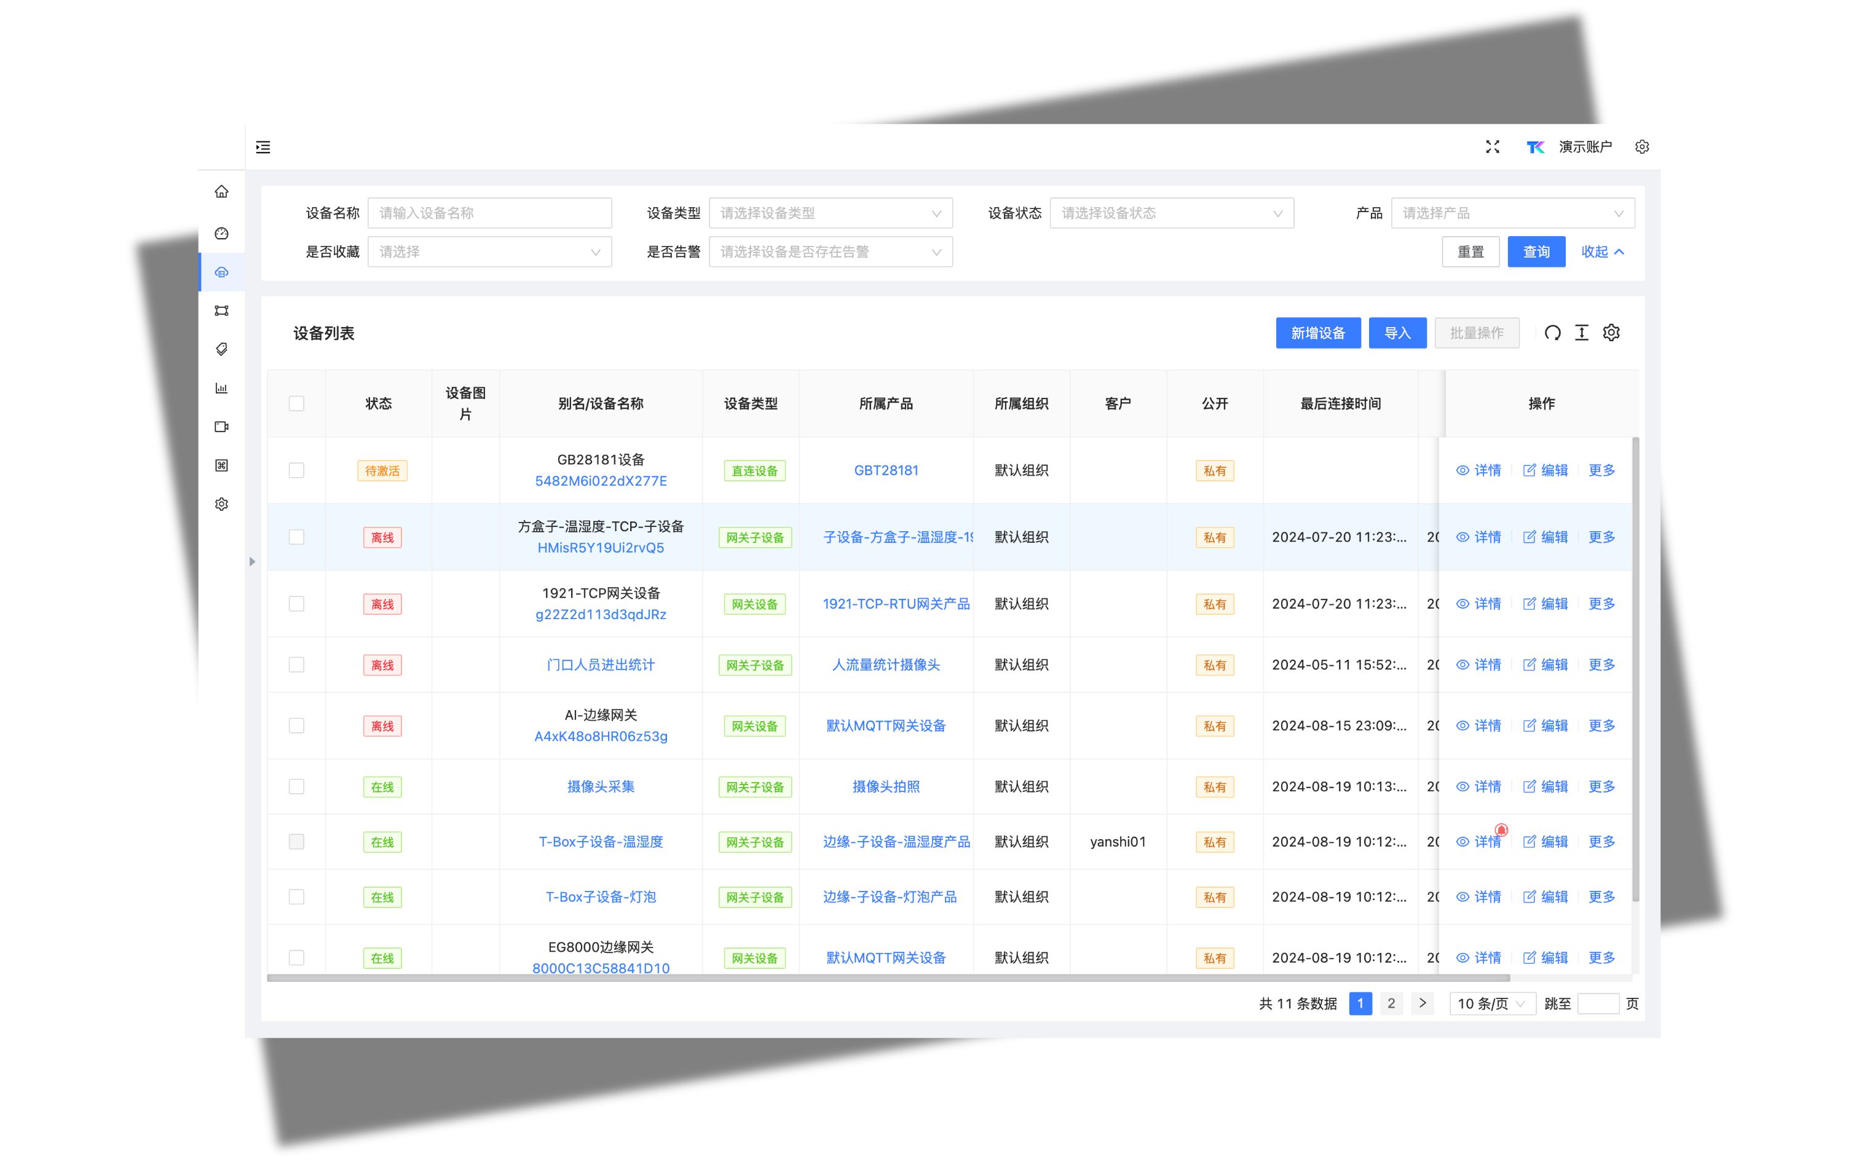Image resolution: width=1859 pixels, height=1162 pixels.
Task: Collapse the sidebar with menu fold icon
Action: pos(262,147)
